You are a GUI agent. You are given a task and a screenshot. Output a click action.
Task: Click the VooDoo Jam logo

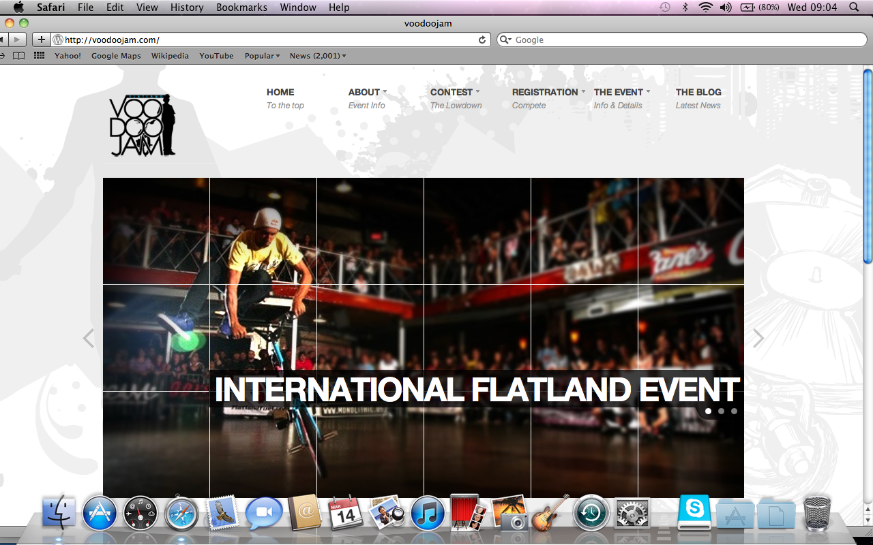click(x=143, y=125)
